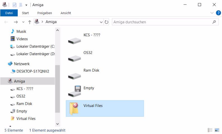The image size is (222, 134).
Task: Click the Amiga durchsuchen search field
Action: pyautogui.click(x=165, y=22)
